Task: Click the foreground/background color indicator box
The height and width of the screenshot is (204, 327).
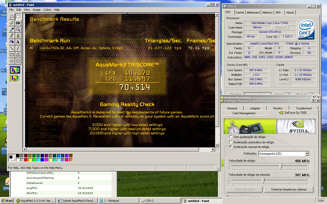Action: tap(12, 158)
